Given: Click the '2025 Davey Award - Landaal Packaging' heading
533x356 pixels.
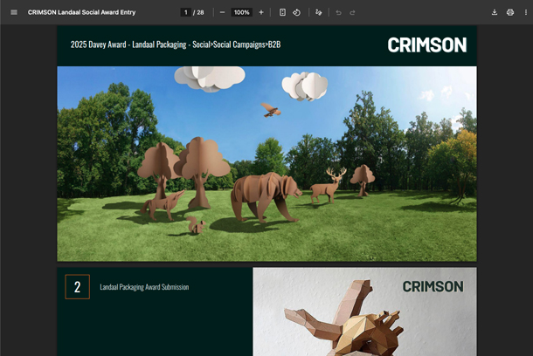Looking at the screenshot, I should pyautogui.click(x=128, y=44).
